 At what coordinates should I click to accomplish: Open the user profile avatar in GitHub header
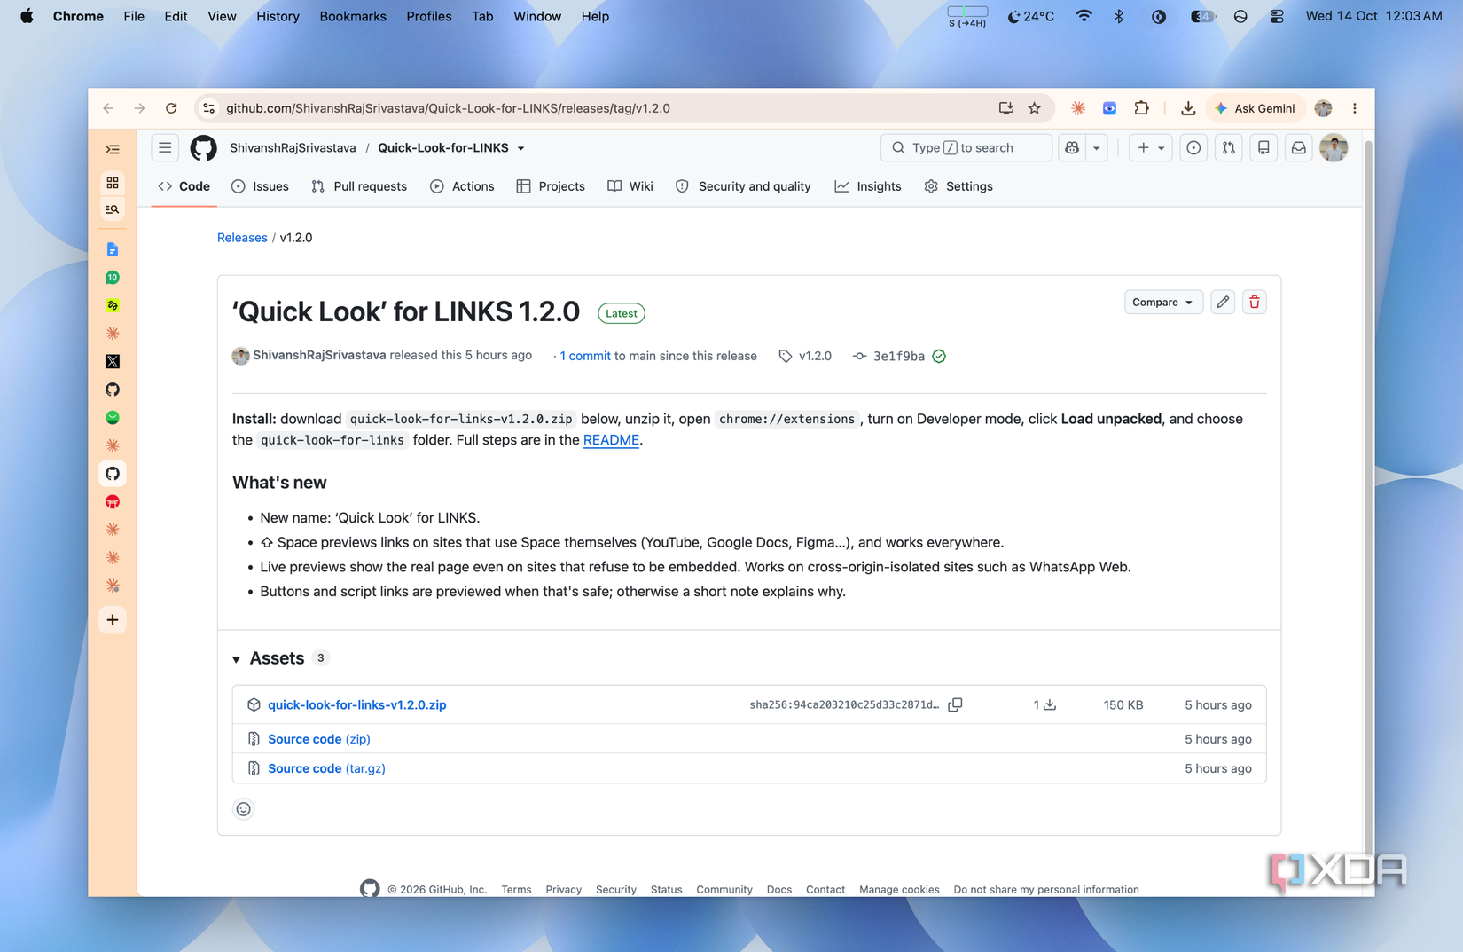pos(1334,148)
